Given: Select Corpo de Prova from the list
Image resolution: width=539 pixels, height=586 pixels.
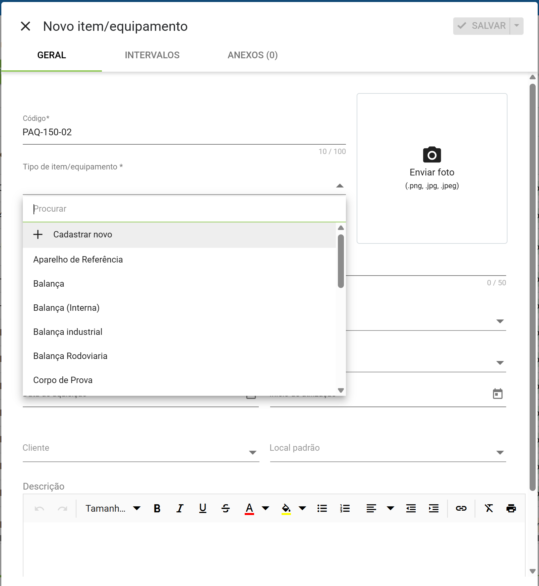Looking at the screenshot, I should point(179,380).
